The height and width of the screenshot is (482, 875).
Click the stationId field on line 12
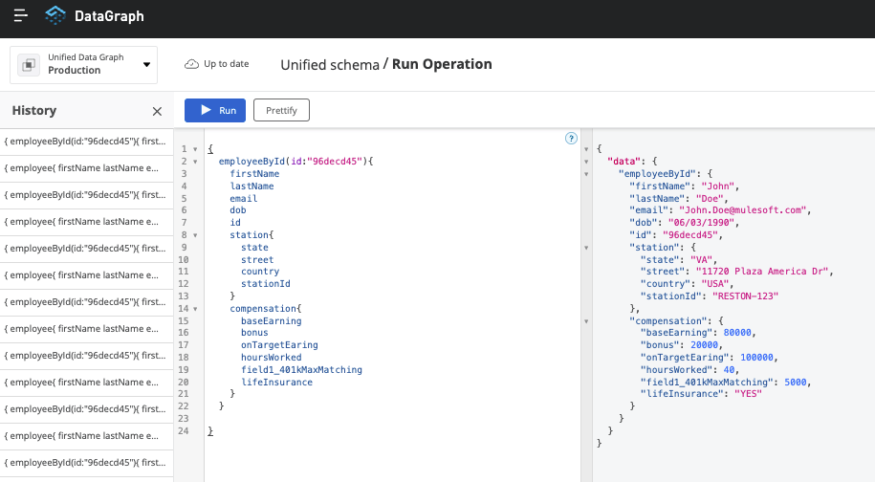click(x=266, y=284)
